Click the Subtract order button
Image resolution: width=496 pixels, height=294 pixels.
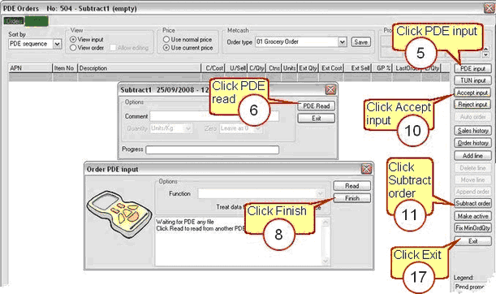pos(472,203)
